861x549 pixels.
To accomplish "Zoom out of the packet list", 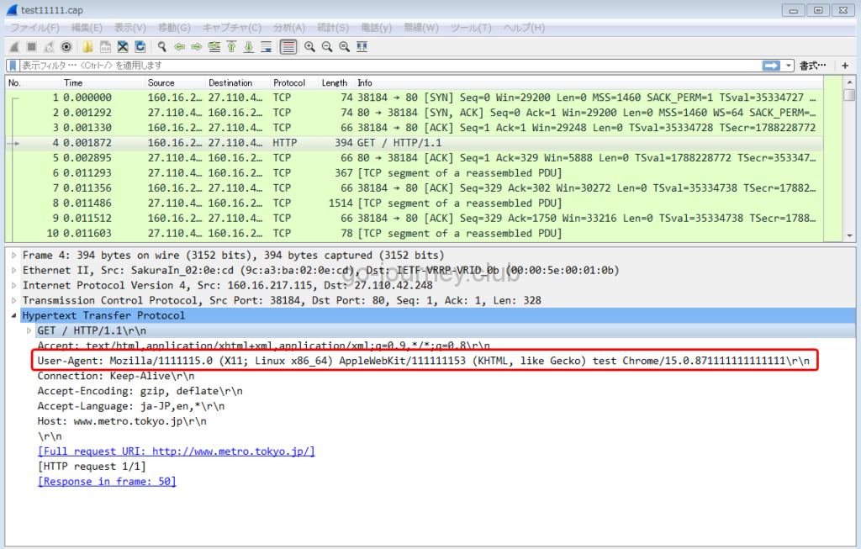I will tap(326, 46).
